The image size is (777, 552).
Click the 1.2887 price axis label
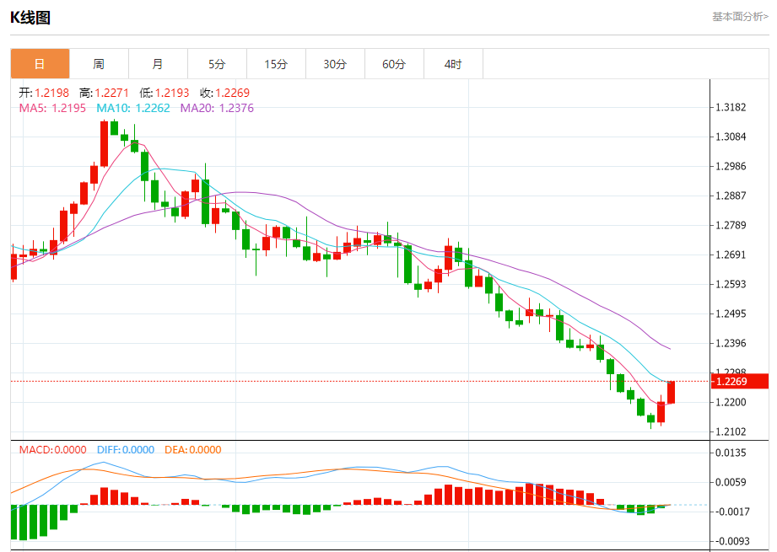coord(731,196)
